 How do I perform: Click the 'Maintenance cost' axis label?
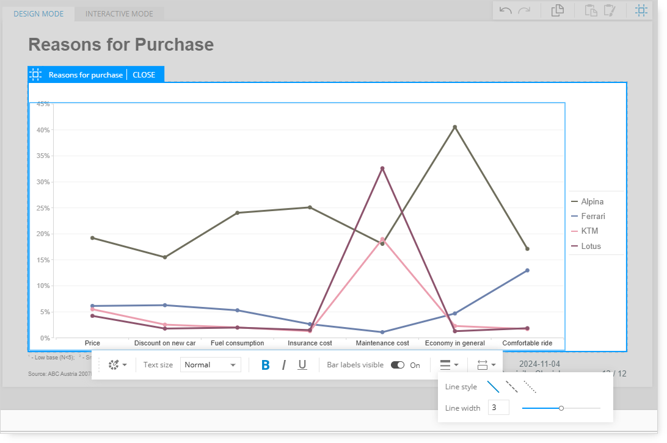382,343
